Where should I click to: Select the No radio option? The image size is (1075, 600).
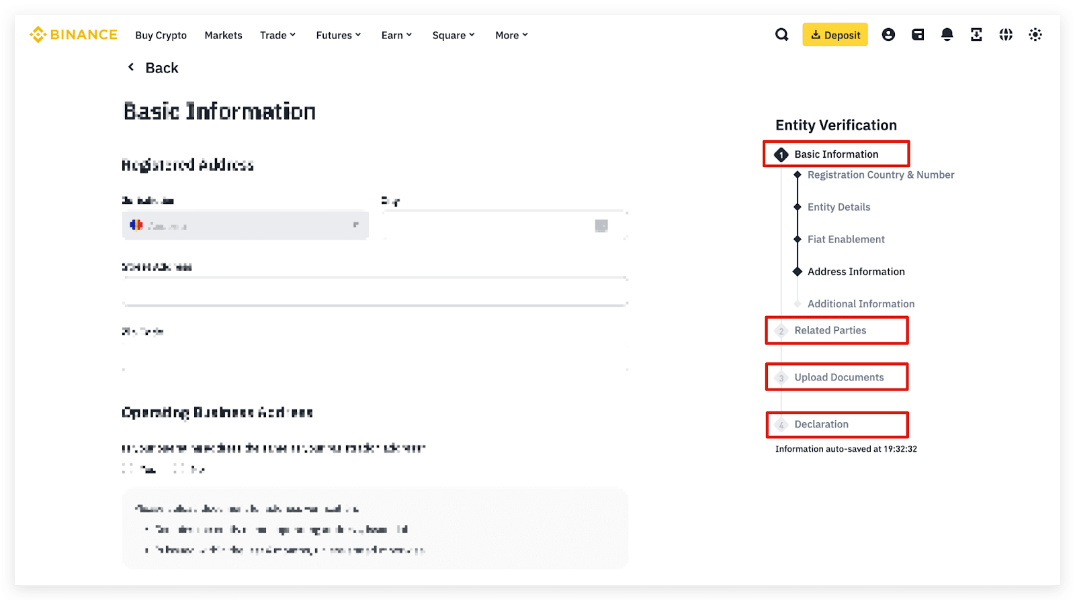(179, 469)
